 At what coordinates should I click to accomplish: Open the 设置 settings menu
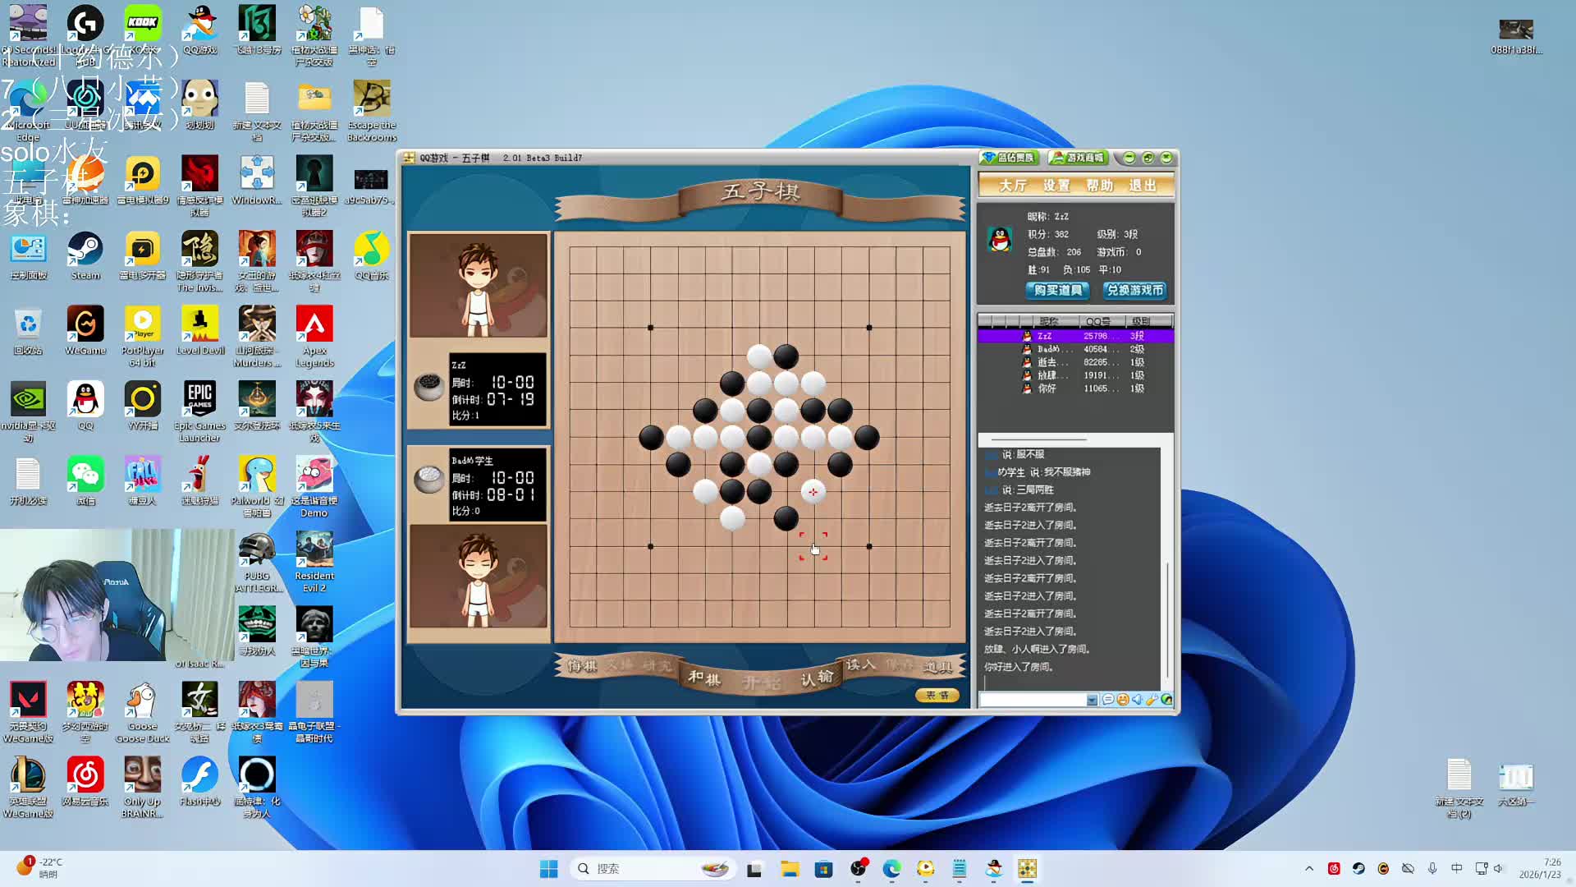[x=1056, y=186]
